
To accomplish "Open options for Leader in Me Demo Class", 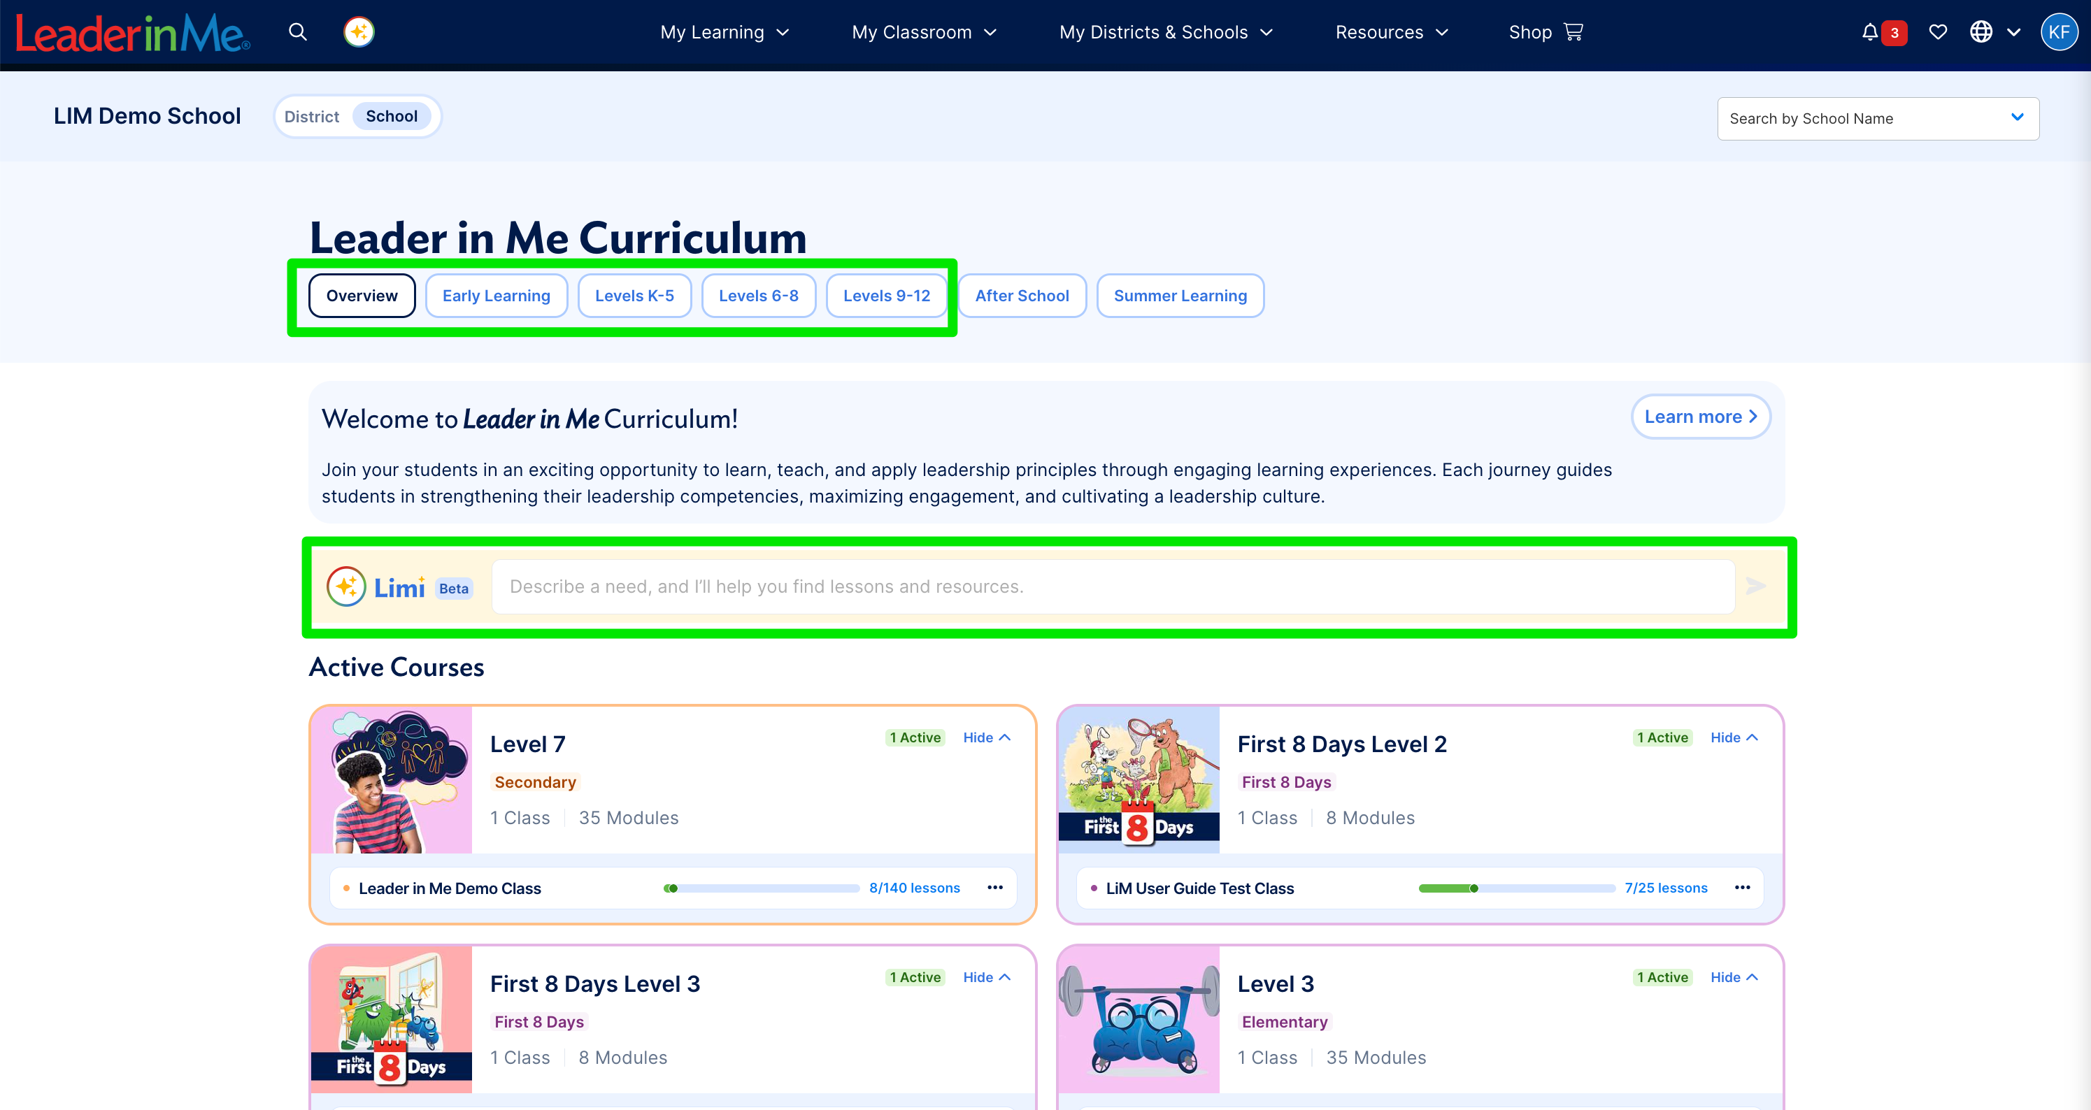I will click(x=995, y=888).
